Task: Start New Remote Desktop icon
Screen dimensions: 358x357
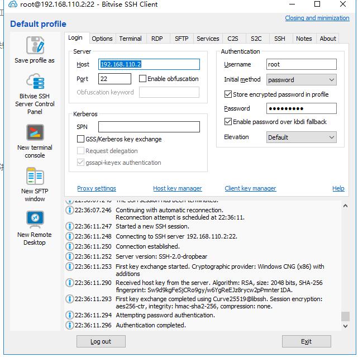Action: tap(35, 220)
